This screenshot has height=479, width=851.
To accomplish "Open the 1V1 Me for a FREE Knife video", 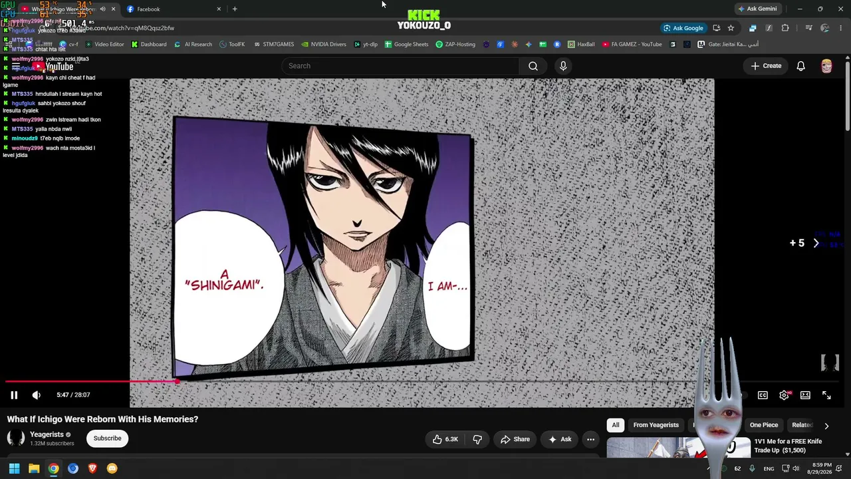I will coord(788,446).
